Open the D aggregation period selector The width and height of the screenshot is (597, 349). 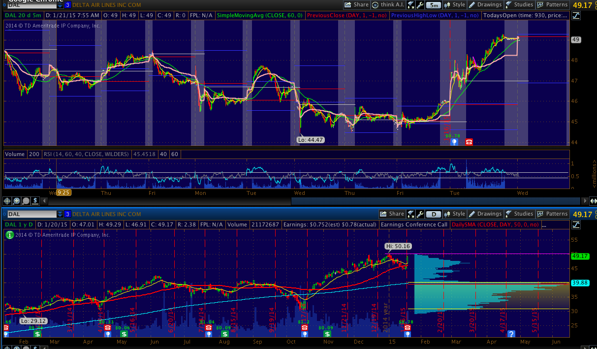point(433,214)
